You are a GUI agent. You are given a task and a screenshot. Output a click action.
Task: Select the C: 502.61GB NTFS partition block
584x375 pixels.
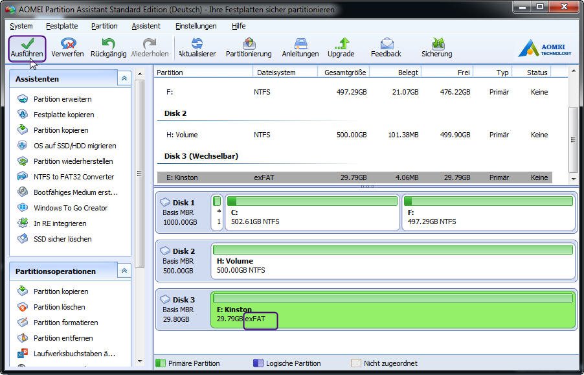[x=312, y=212]
